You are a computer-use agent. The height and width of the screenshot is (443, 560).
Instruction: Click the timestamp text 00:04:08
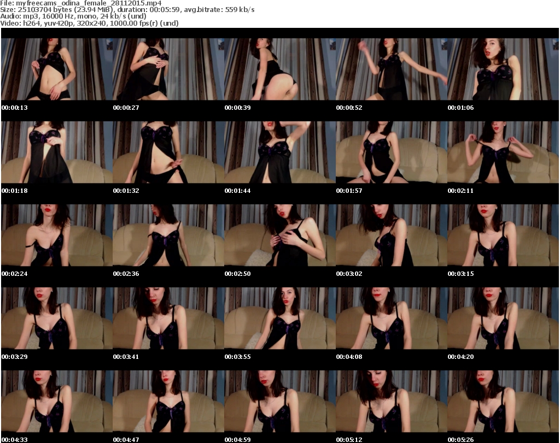click(x=349, y=357)
